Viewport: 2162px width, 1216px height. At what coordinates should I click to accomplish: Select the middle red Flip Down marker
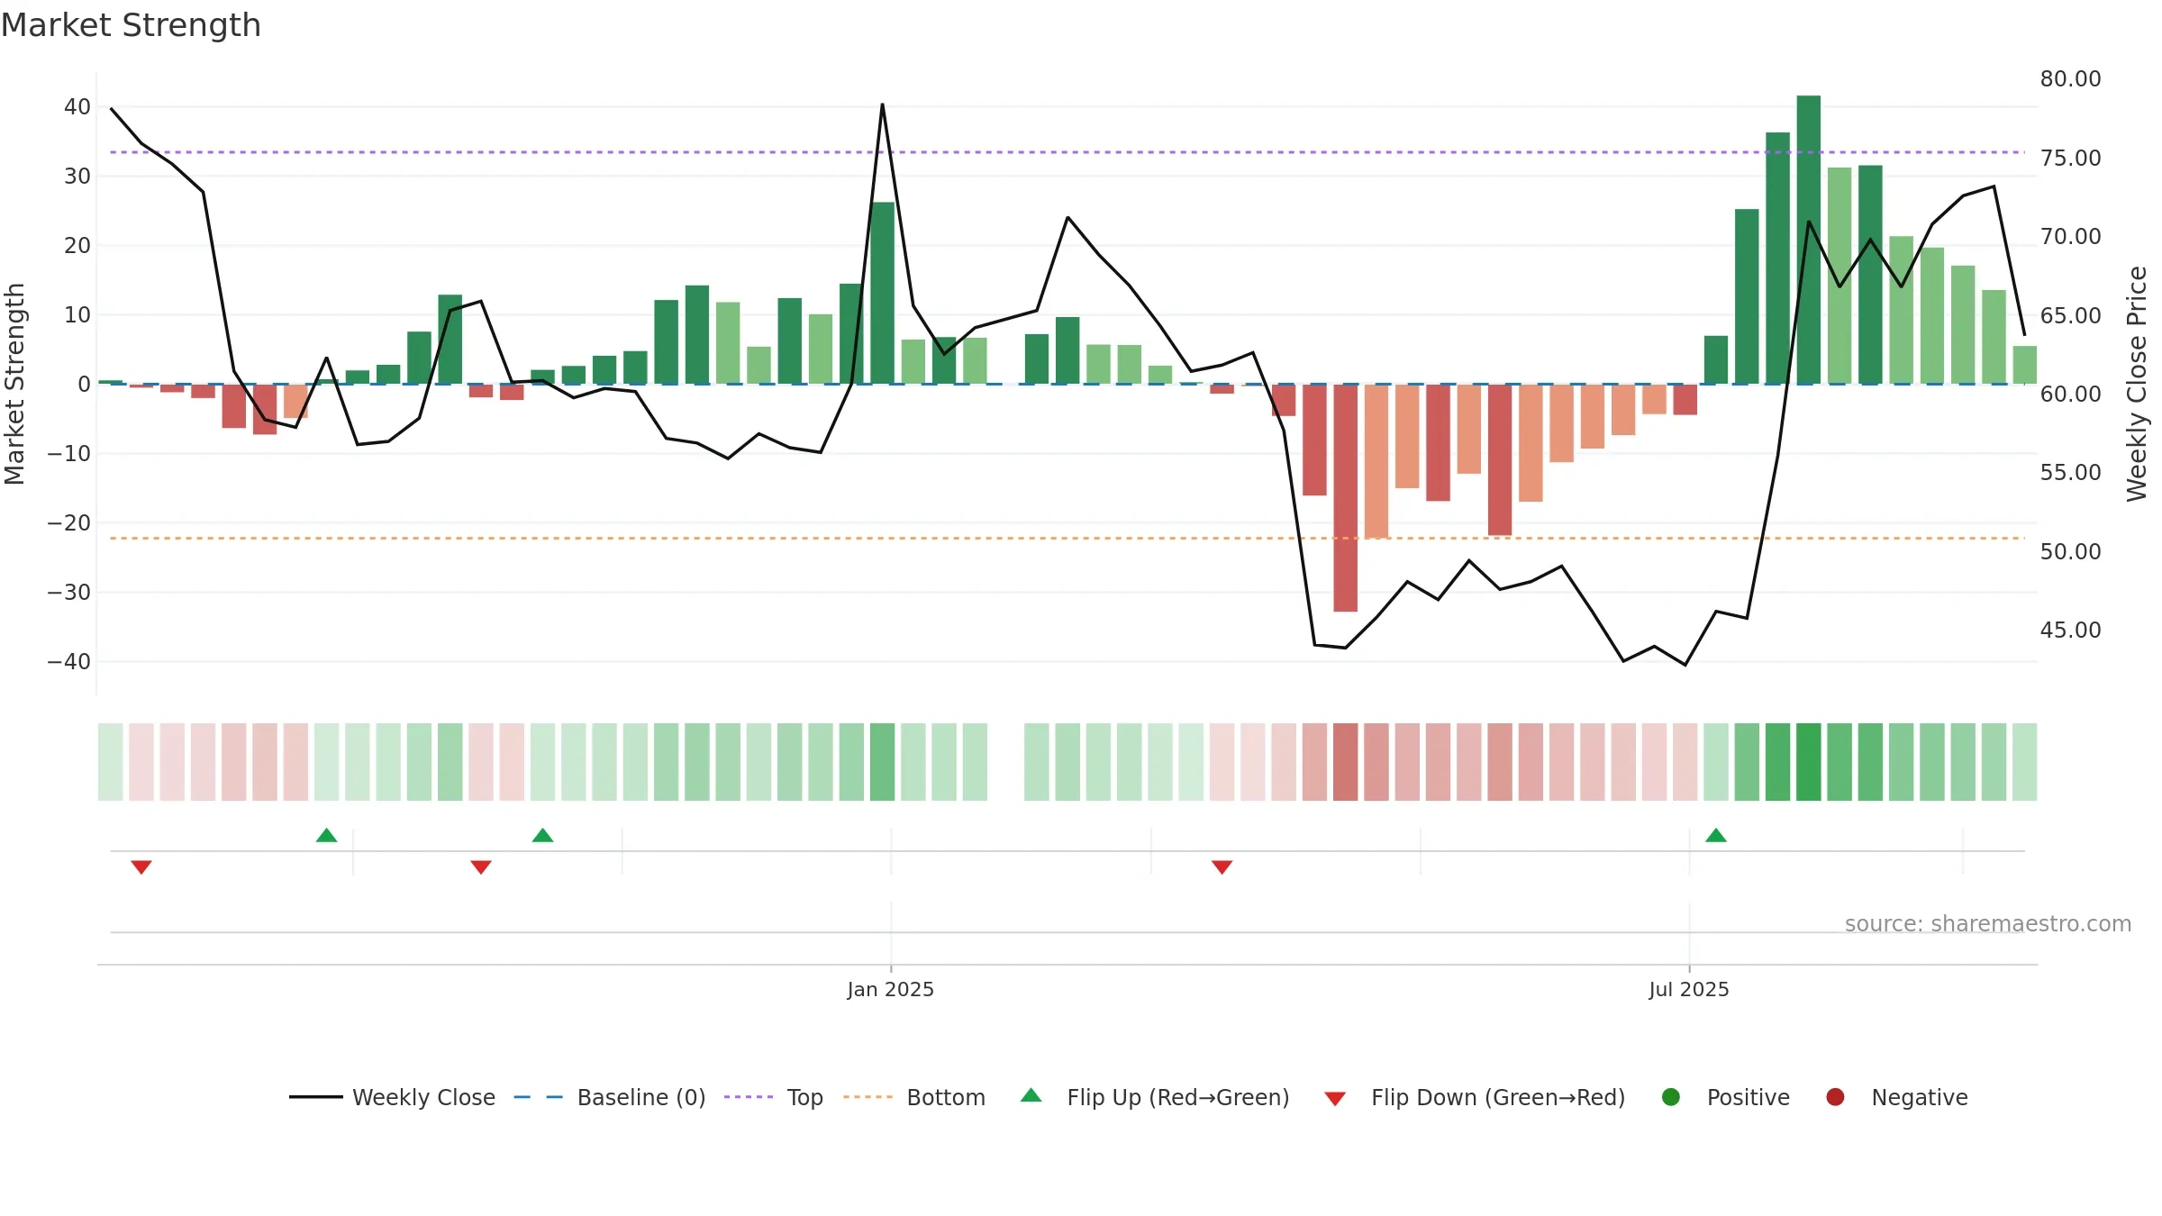tap(481, 867)
